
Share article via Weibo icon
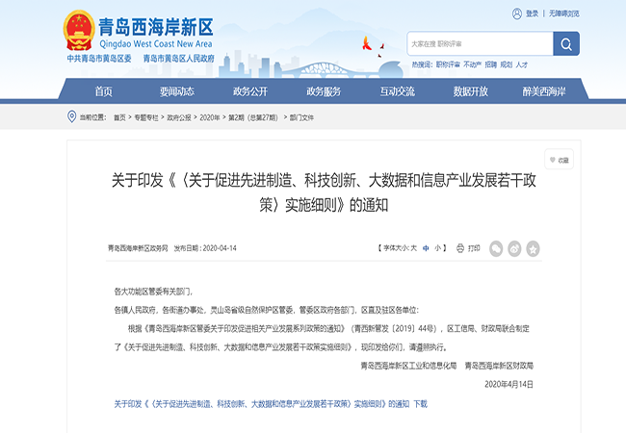click(x=514, y=249)
